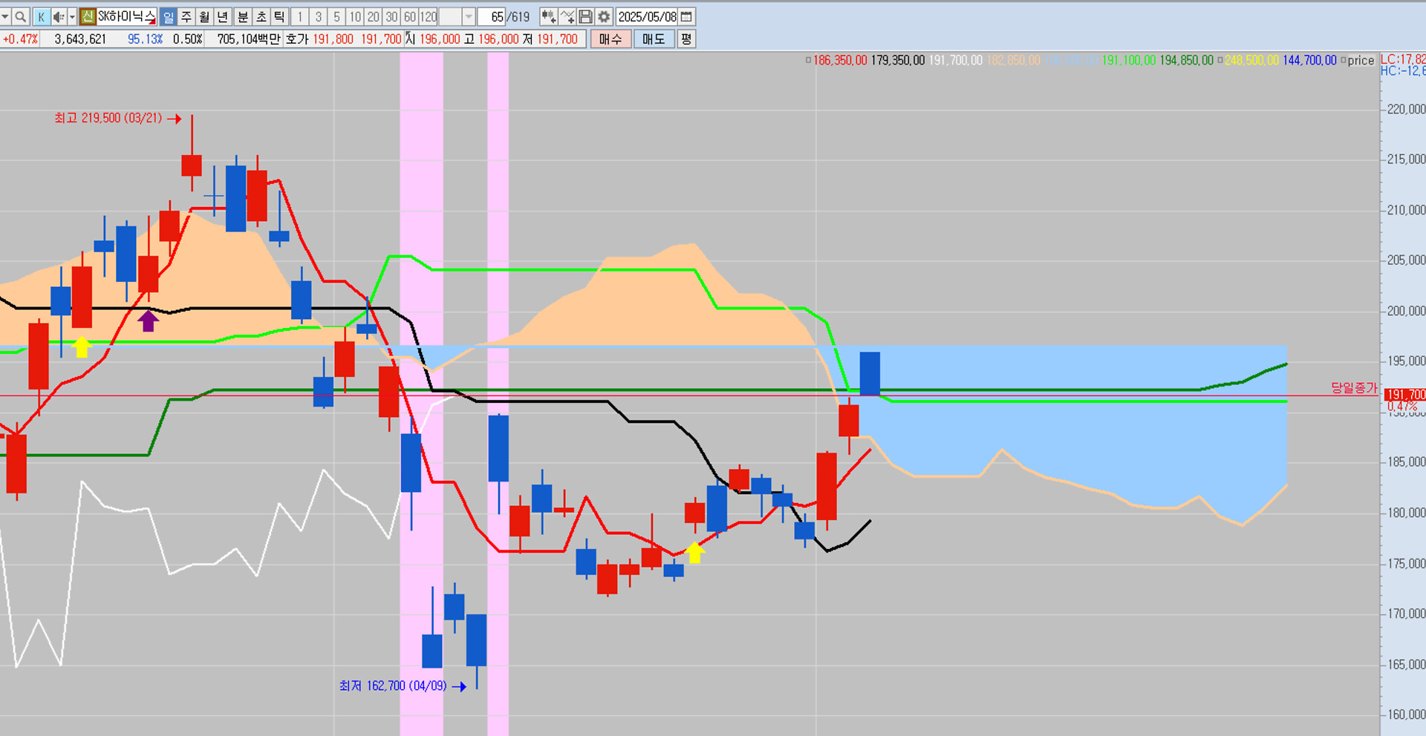
Task: Click the 당일종가 closing price label
Action: (1354, 387)
